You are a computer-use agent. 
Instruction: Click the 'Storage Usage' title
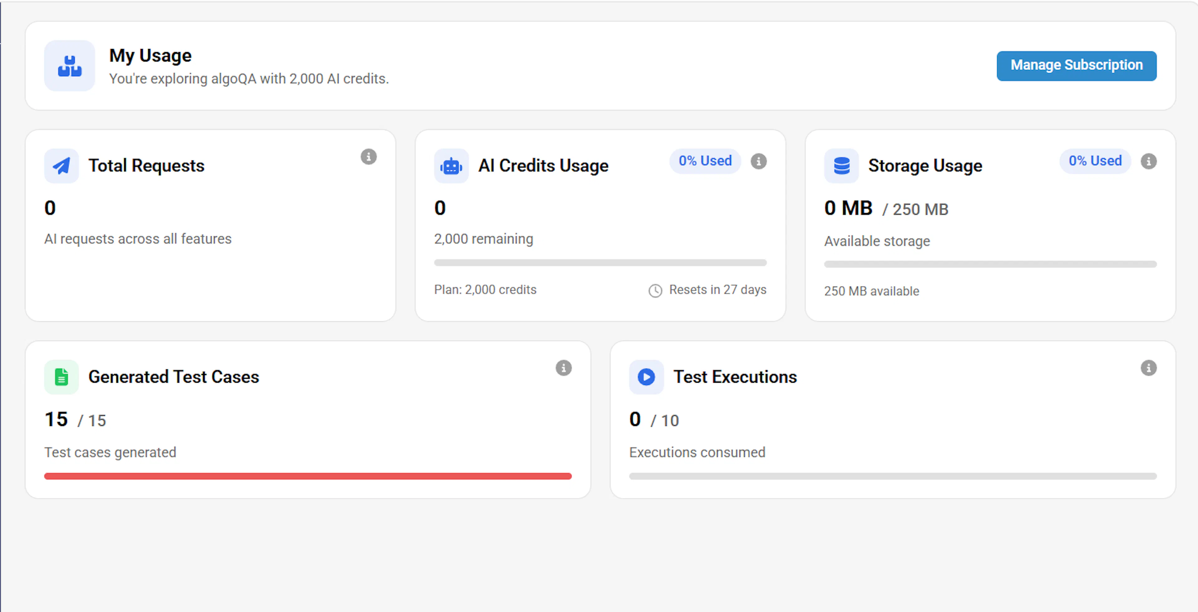click(925, 166)
